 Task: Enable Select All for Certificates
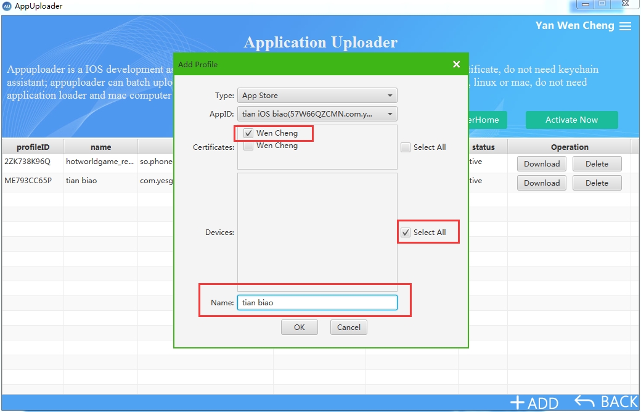tap(406, 147)
